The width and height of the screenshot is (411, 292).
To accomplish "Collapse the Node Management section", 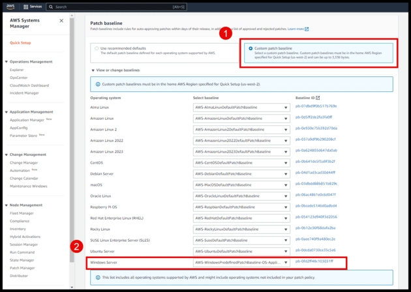I will click(x=7, y=205).
